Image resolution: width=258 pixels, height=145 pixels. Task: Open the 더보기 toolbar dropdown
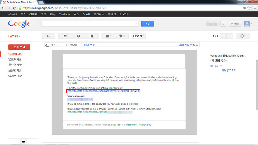(x=138, y=36)
